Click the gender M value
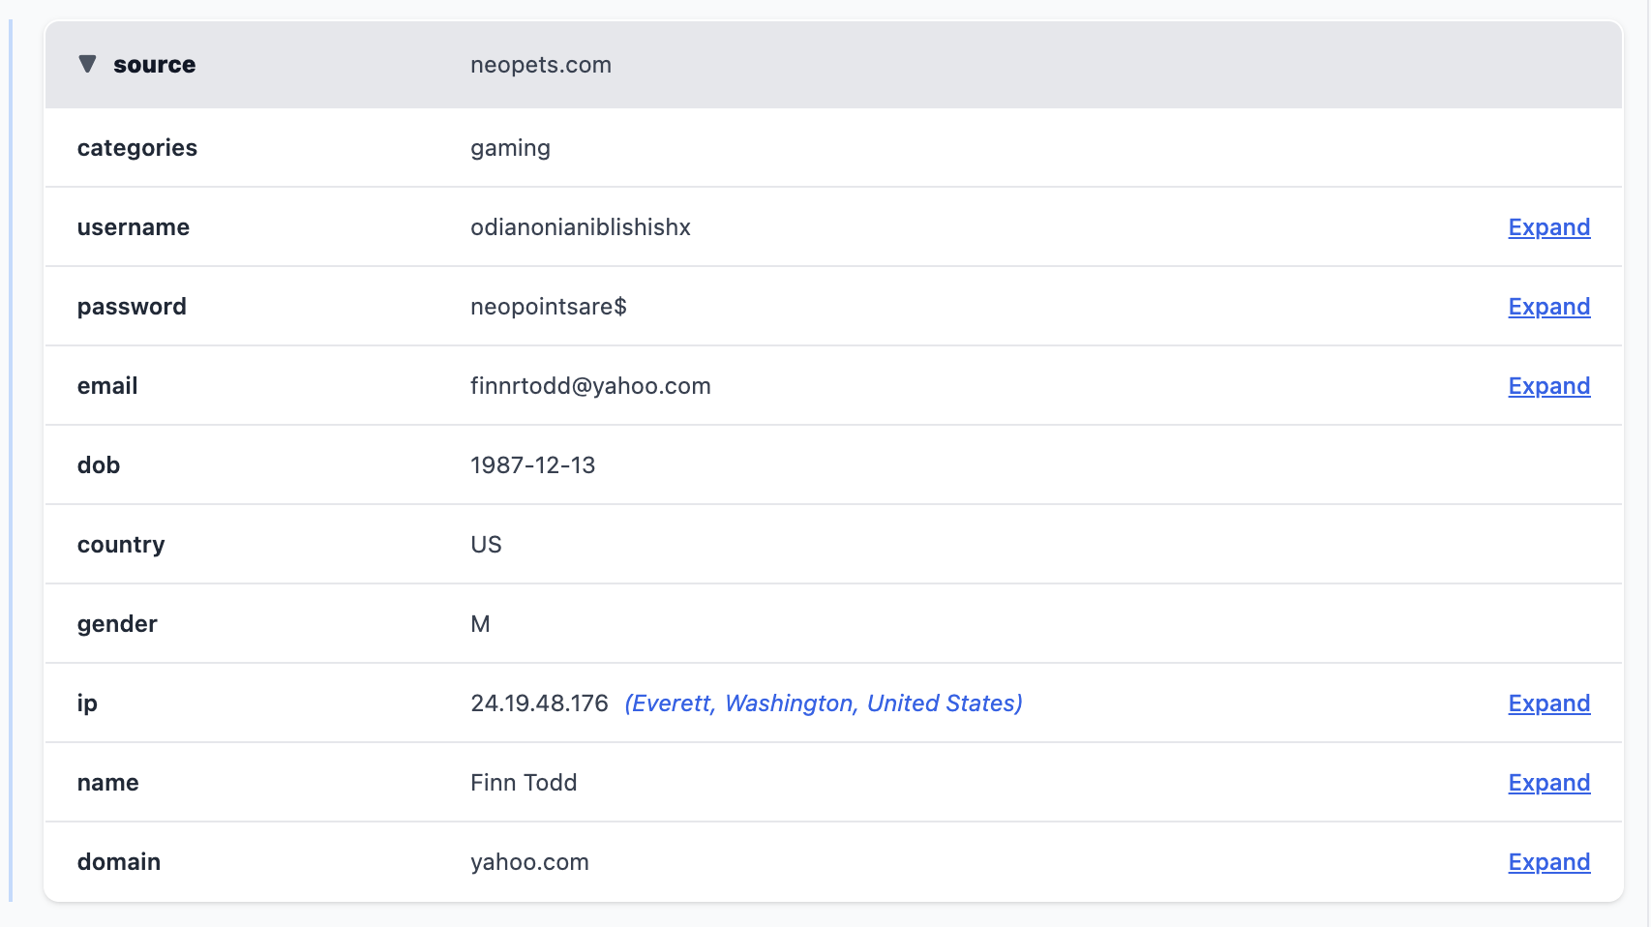1651x927 pixels. point(480,624)
